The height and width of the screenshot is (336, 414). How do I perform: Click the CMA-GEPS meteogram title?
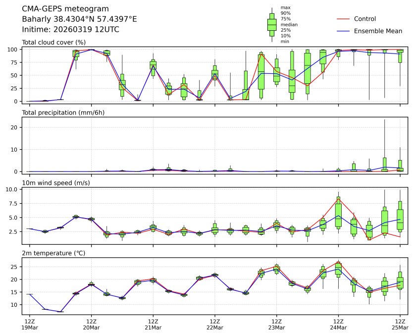(x=62, y=9)
